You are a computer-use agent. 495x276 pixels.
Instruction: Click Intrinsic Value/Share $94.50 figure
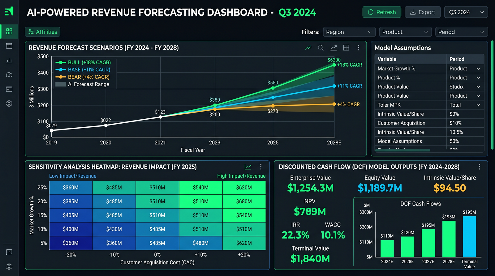click(450, 188)
